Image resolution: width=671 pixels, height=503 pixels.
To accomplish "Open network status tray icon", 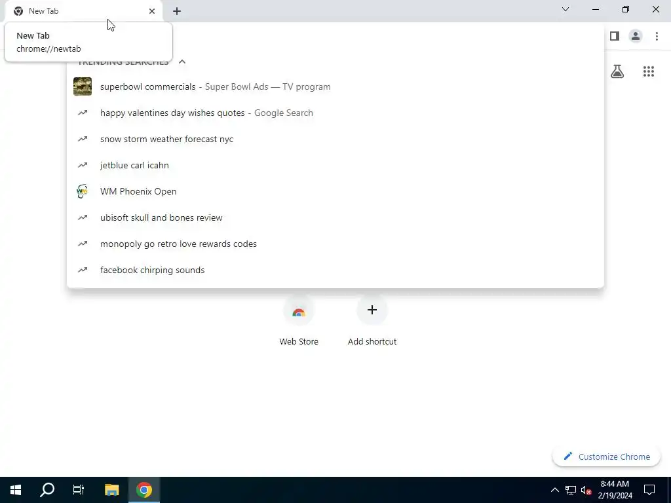I will tap(571, 490).
